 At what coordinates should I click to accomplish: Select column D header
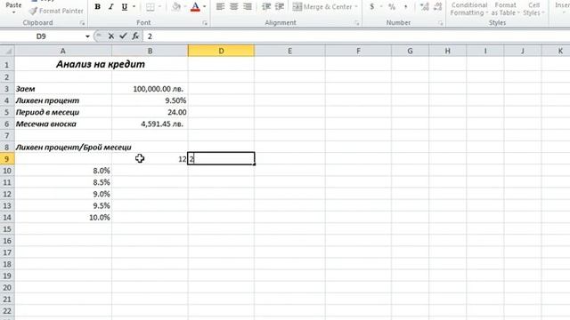pyautogui.click(x=221, y=52)
